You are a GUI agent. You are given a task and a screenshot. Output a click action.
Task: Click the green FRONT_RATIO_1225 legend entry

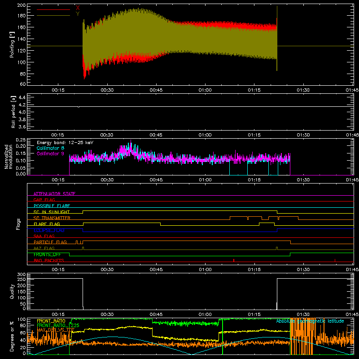click(x=58, y=325)
